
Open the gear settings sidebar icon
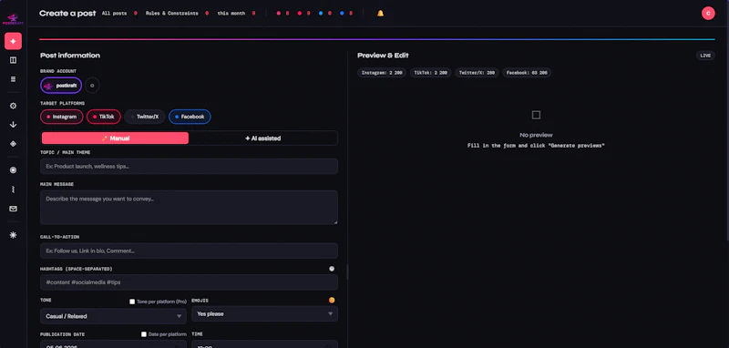coord(13,106)
